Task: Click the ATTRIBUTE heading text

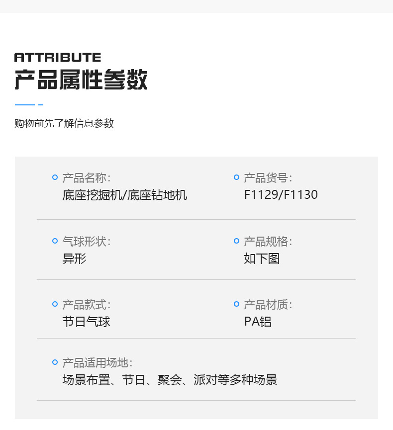Action: [x=58, y=57]
